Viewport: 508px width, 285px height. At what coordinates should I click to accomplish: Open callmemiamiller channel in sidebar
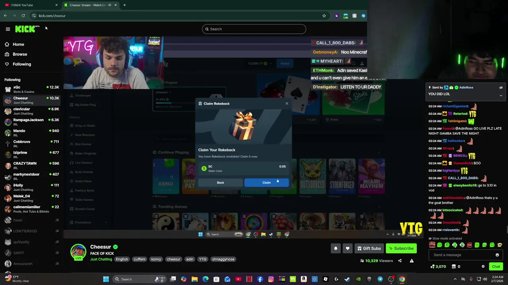[32, 209]
